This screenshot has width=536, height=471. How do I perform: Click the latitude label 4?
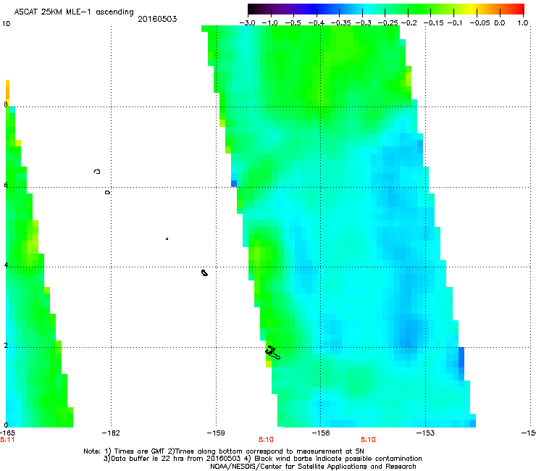click(6, 265)
